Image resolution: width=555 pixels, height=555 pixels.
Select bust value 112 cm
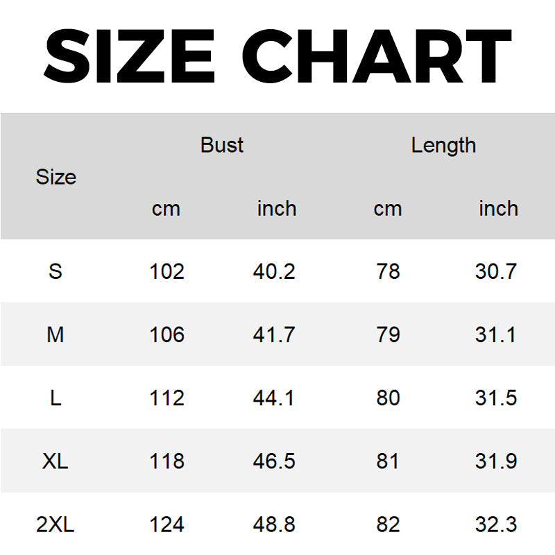point(166,398)
